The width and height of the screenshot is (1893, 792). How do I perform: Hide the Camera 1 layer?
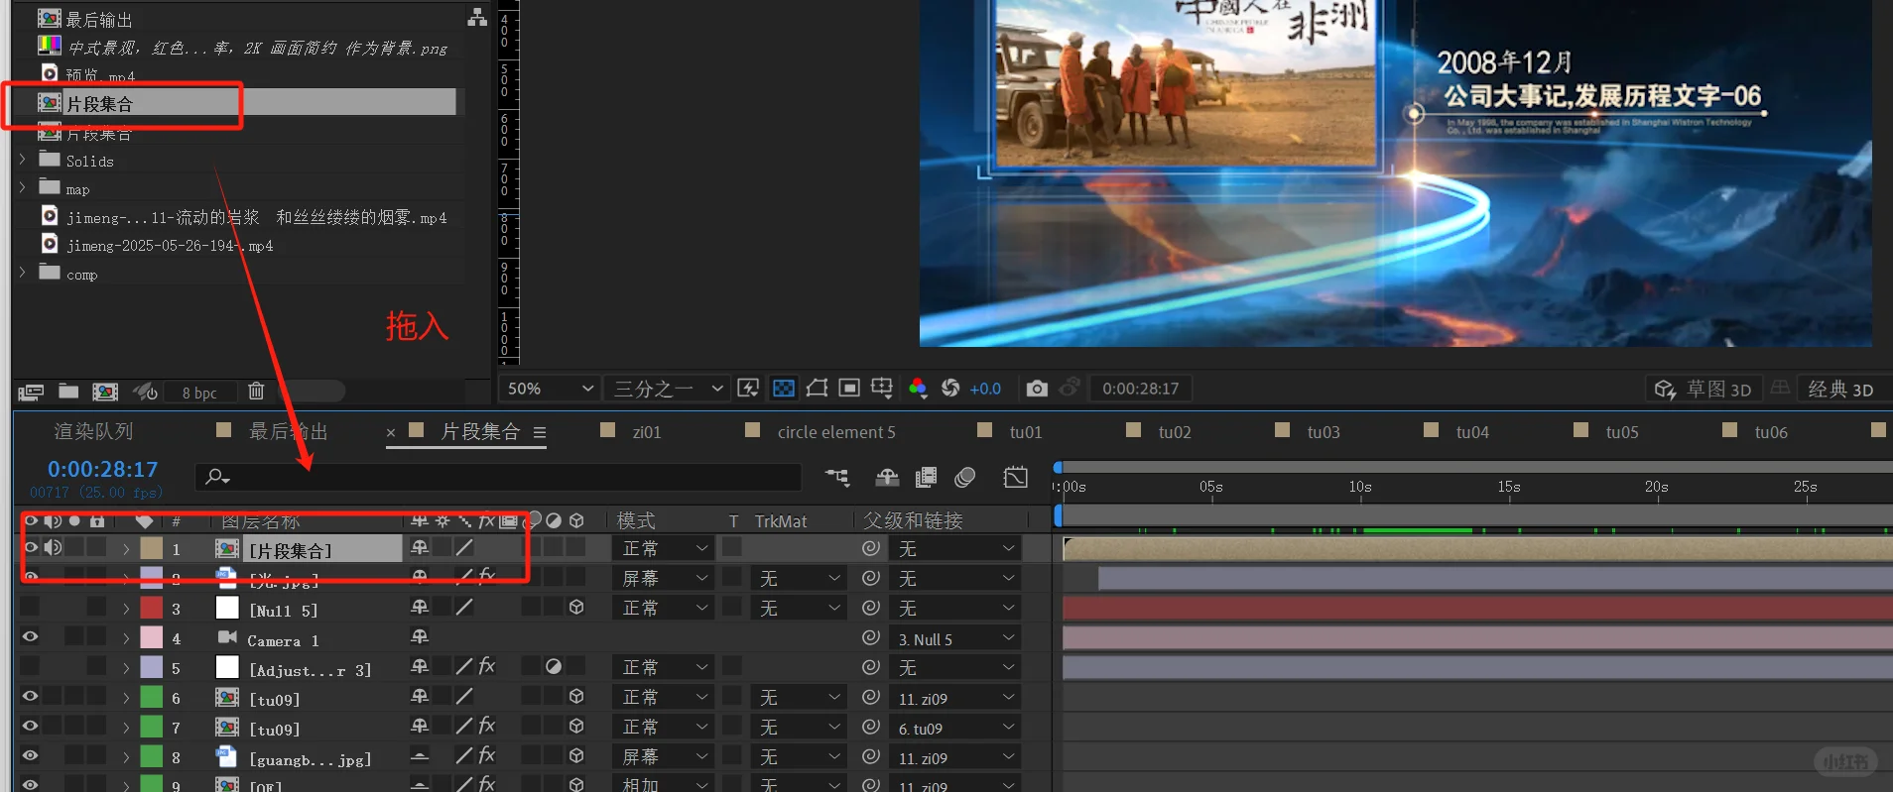point(30,637)
